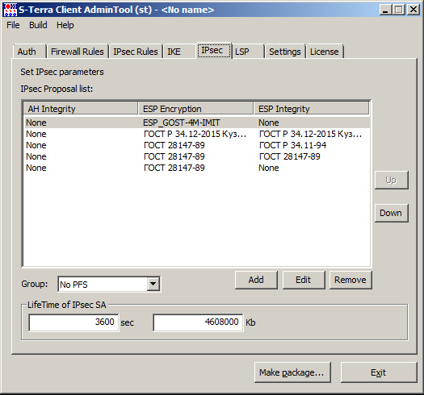
Task: Click the Add proposal button
Action: coord(256,280)
